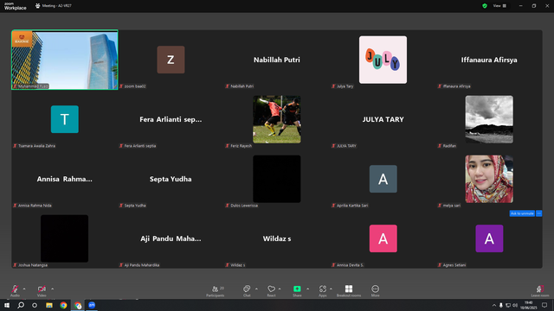Open meeting info icon beside Meeting title

(38, 6)
